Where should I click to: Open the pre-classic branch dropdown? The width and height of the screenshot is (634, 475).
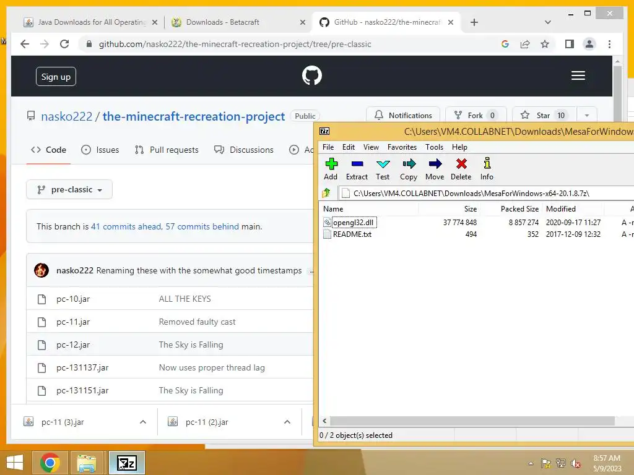pyautogui.click(x=69, y=189)
